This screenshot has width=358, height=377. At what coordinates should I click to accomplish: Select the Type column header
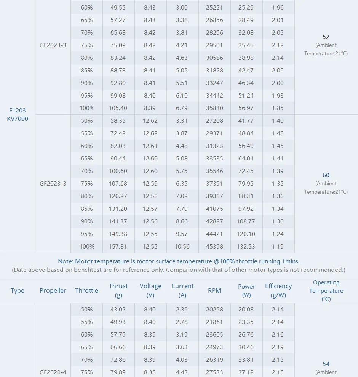pos(18,290)
